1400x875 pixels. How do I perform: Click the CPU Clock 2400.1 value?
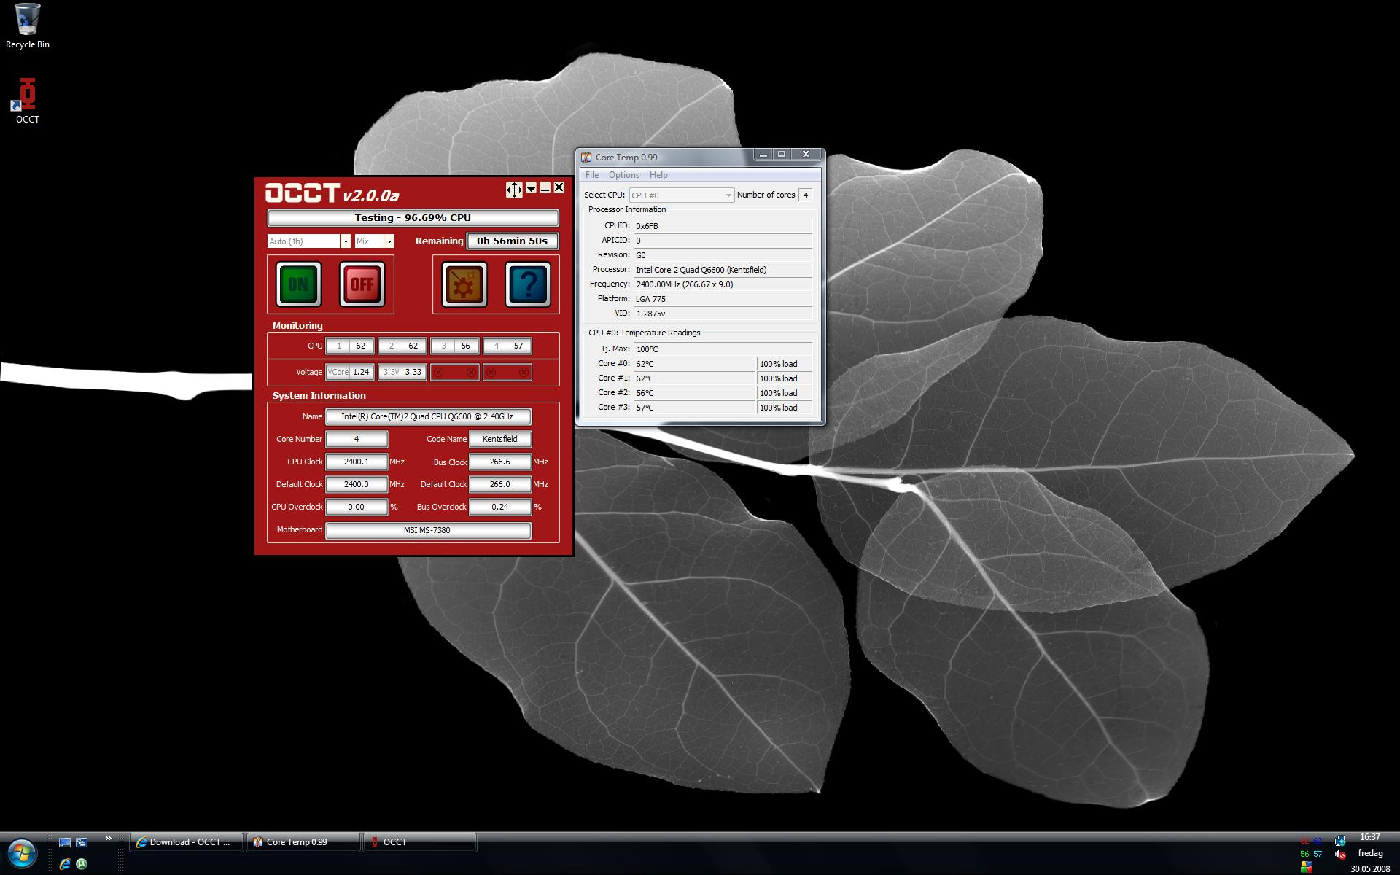[x=357, y=462]
